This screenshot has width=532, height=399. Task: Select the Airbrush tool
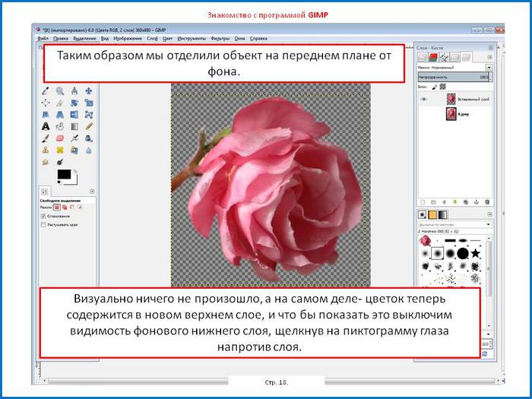(74, 138)
